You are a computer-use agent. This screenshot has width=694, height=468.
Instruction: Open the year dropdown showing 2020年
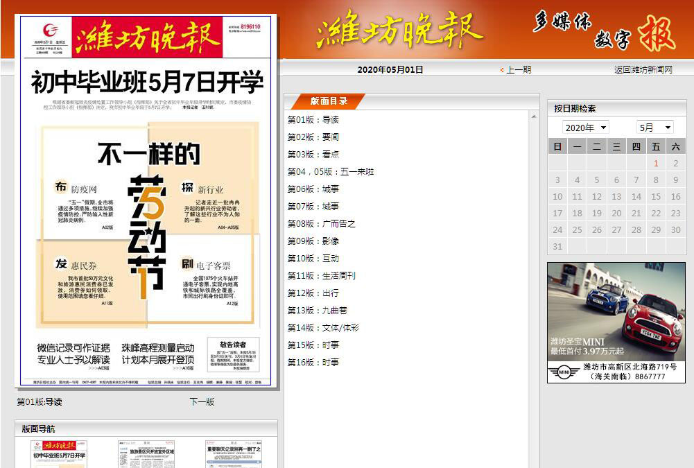[x=586, y=128]
